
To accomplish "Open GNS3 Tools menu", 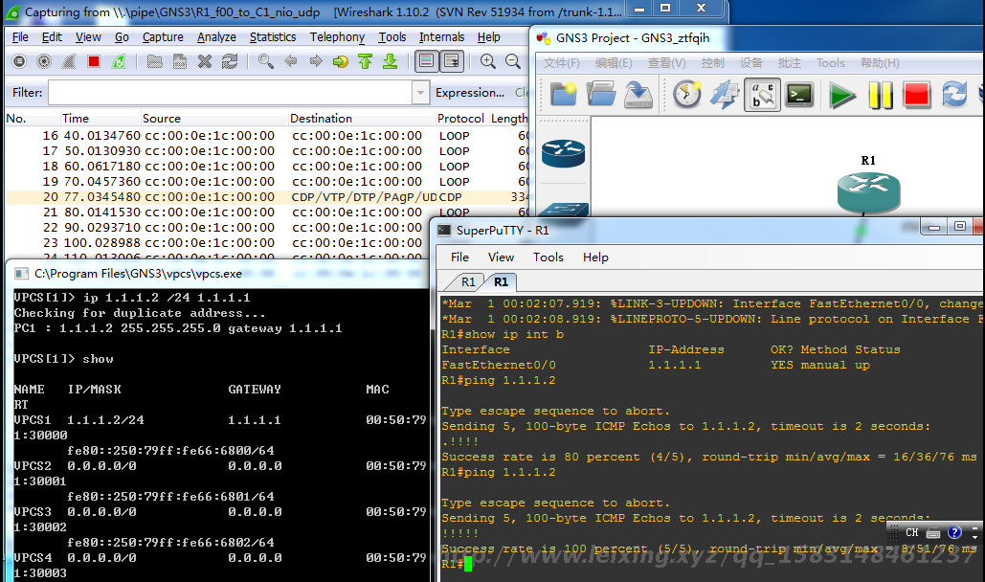I will point(831,63).
